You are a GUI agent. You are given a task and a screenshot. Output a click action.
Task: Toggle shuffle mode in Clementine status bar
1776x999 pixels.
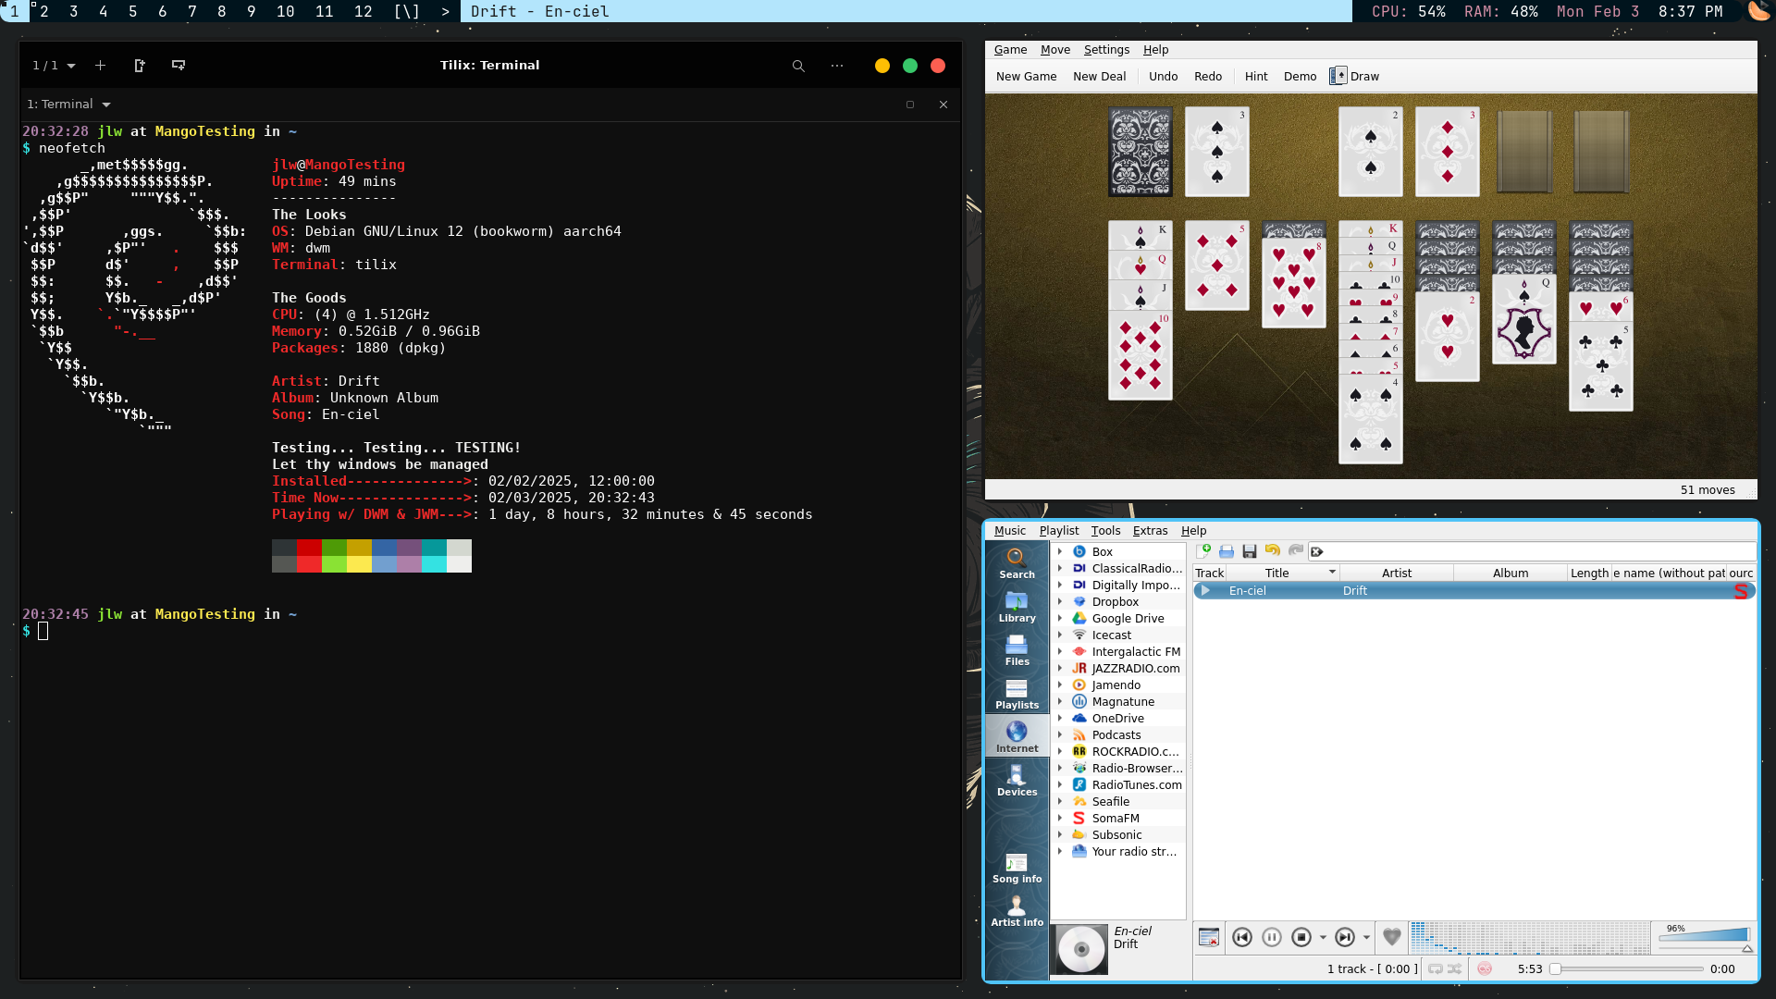coord(1454,968)
